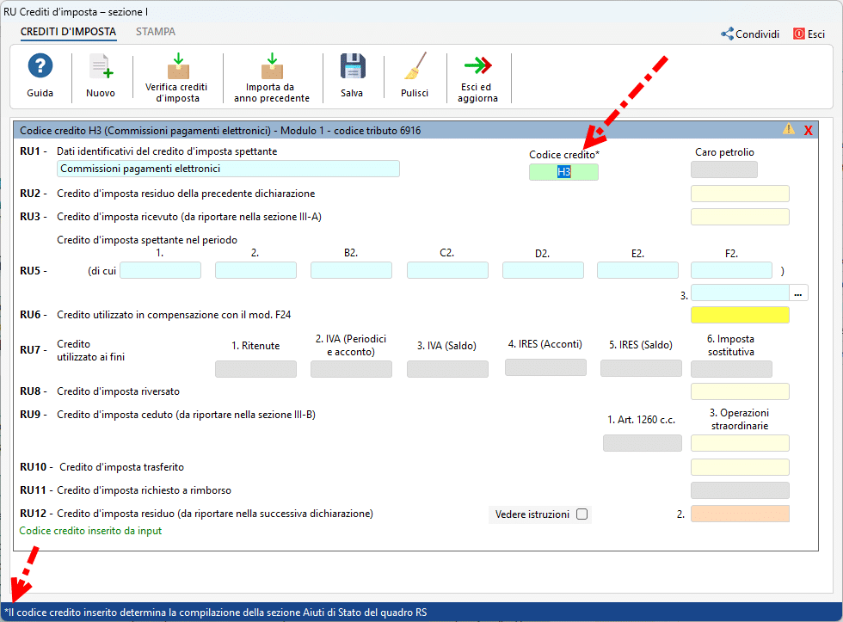The image size is (843, 622).
Task: Click the Commissioni pagamenti elettronici description field
Action: [228, 169]
